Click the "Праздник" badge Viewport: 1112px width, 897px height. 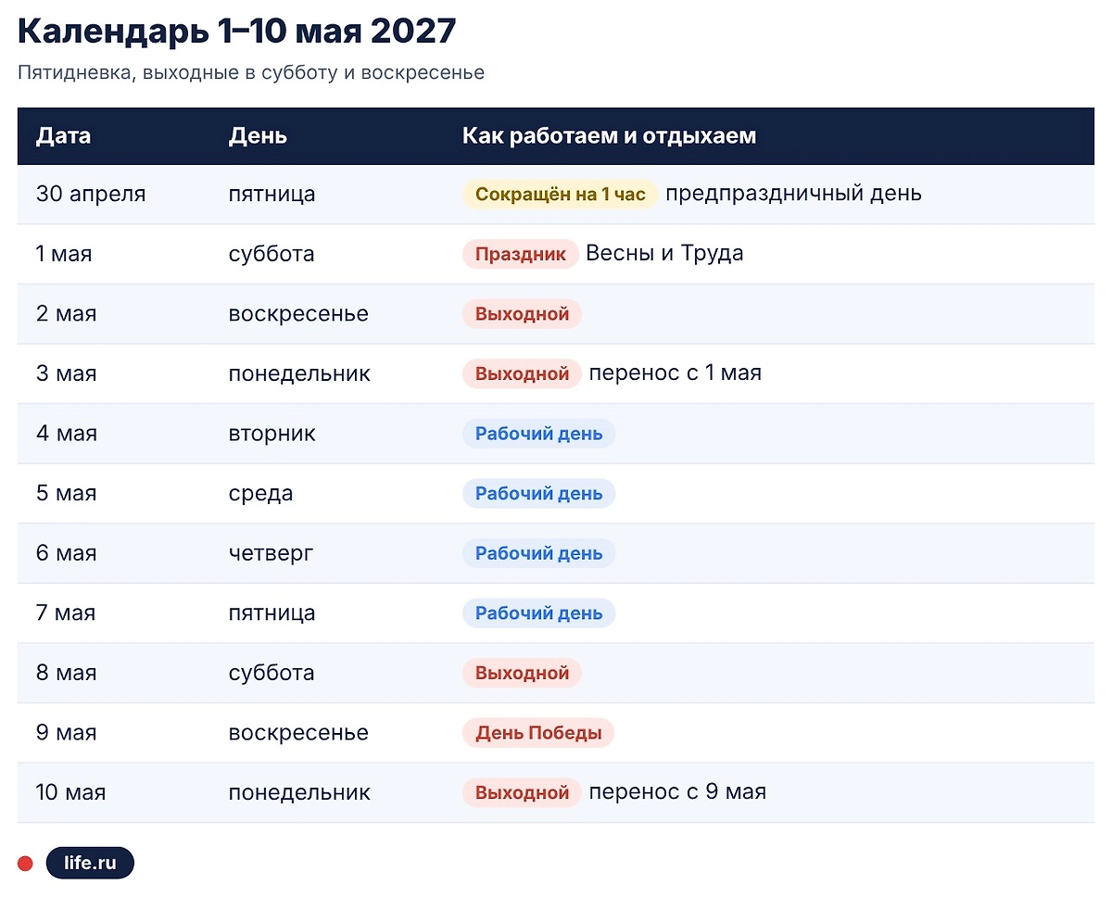521,254
